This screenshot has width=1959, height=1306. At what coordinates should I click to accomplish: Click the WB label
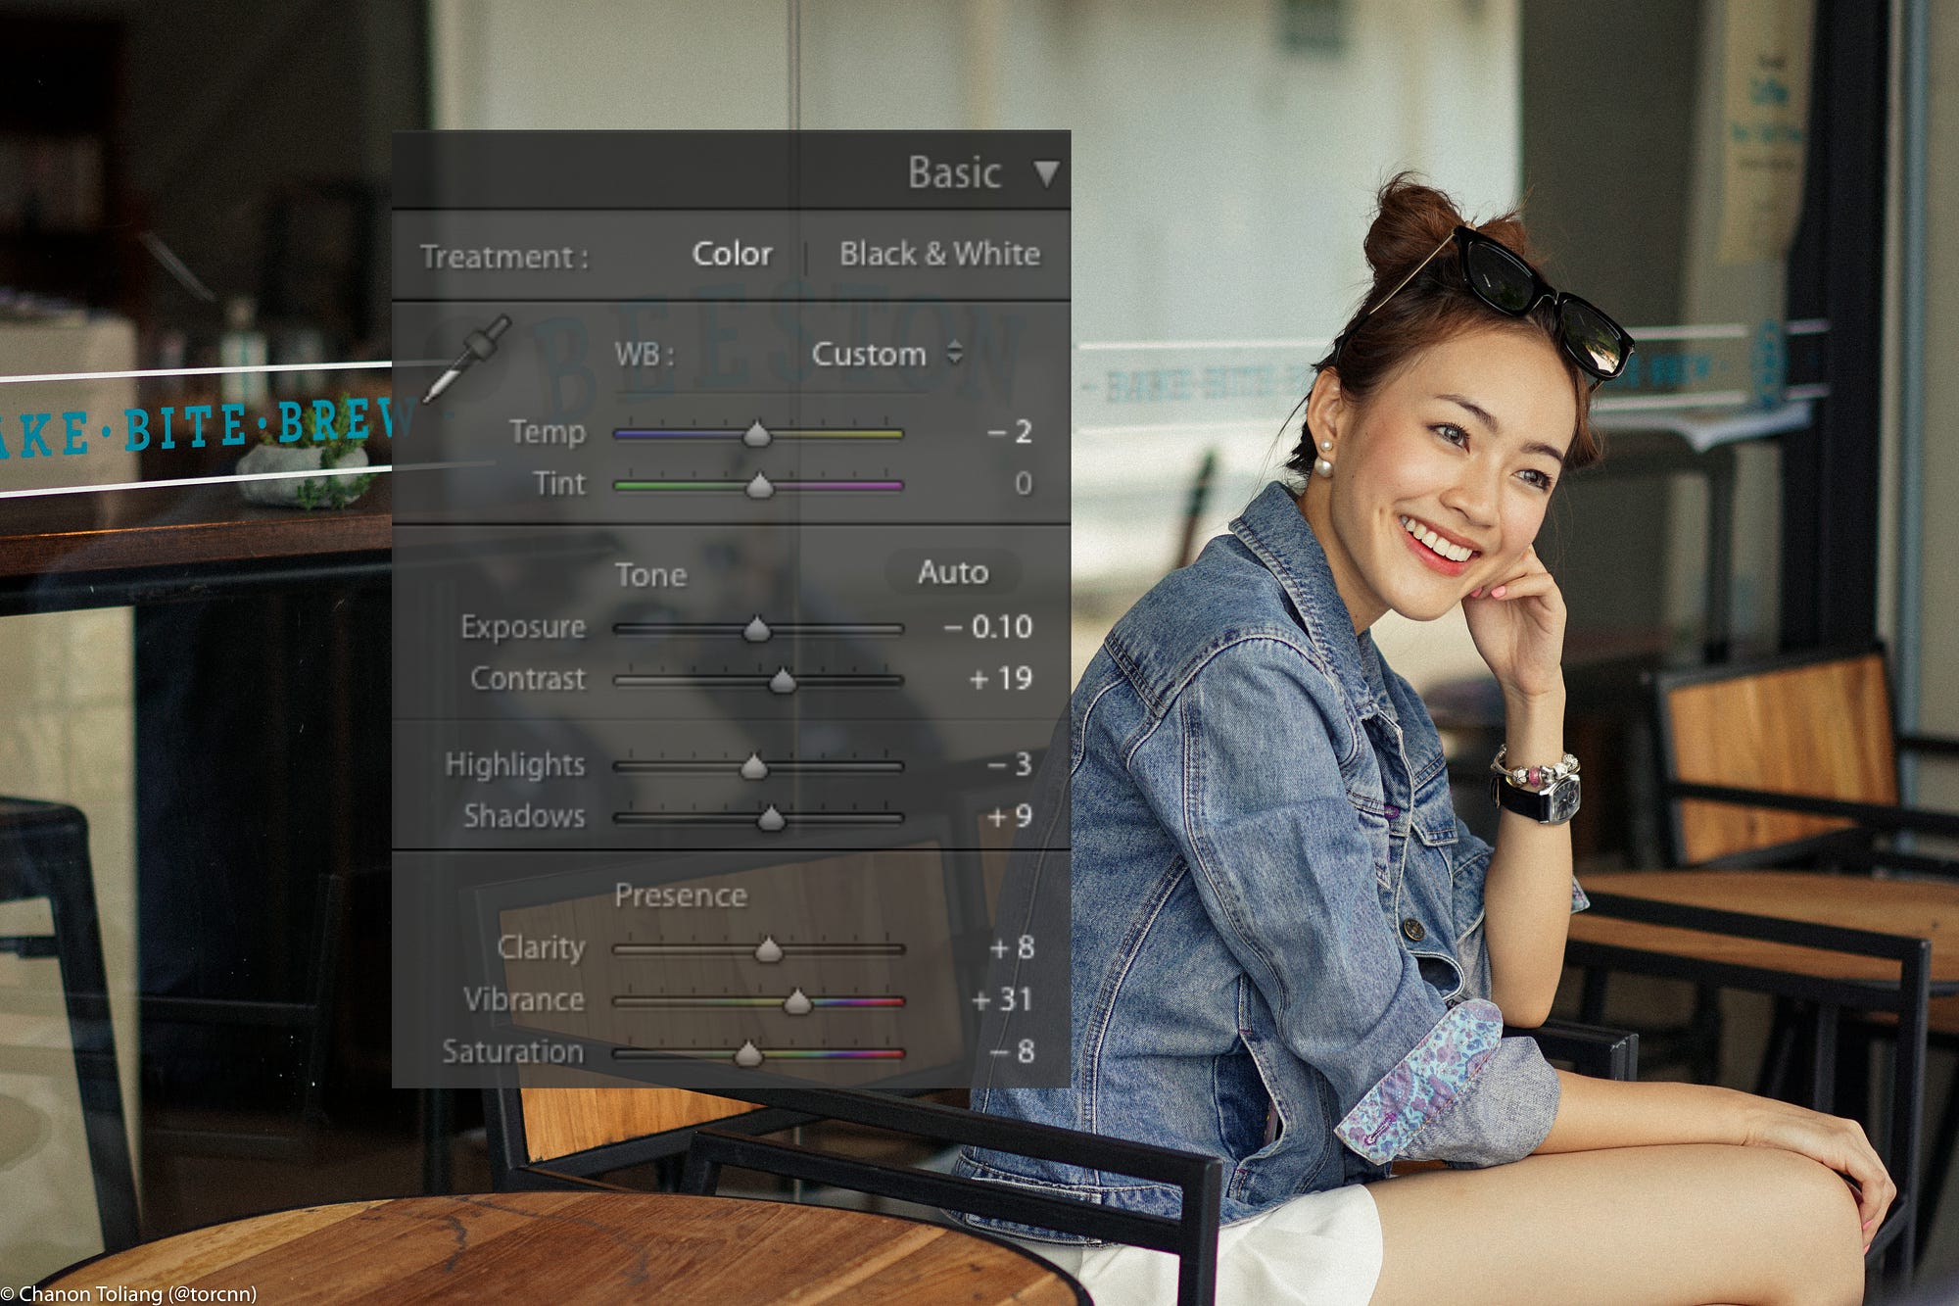(645, 354)
